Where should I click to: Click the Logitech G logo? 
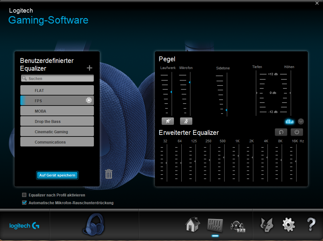pyautogui.click(x=24, y=226)
